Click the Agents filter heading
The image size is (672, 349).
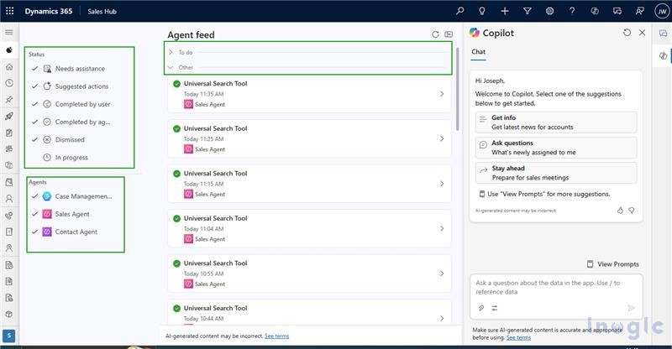38,182
